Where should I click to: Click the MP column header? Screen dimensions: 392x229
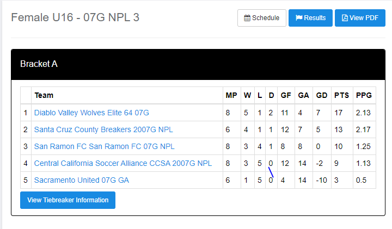[231, 96]
